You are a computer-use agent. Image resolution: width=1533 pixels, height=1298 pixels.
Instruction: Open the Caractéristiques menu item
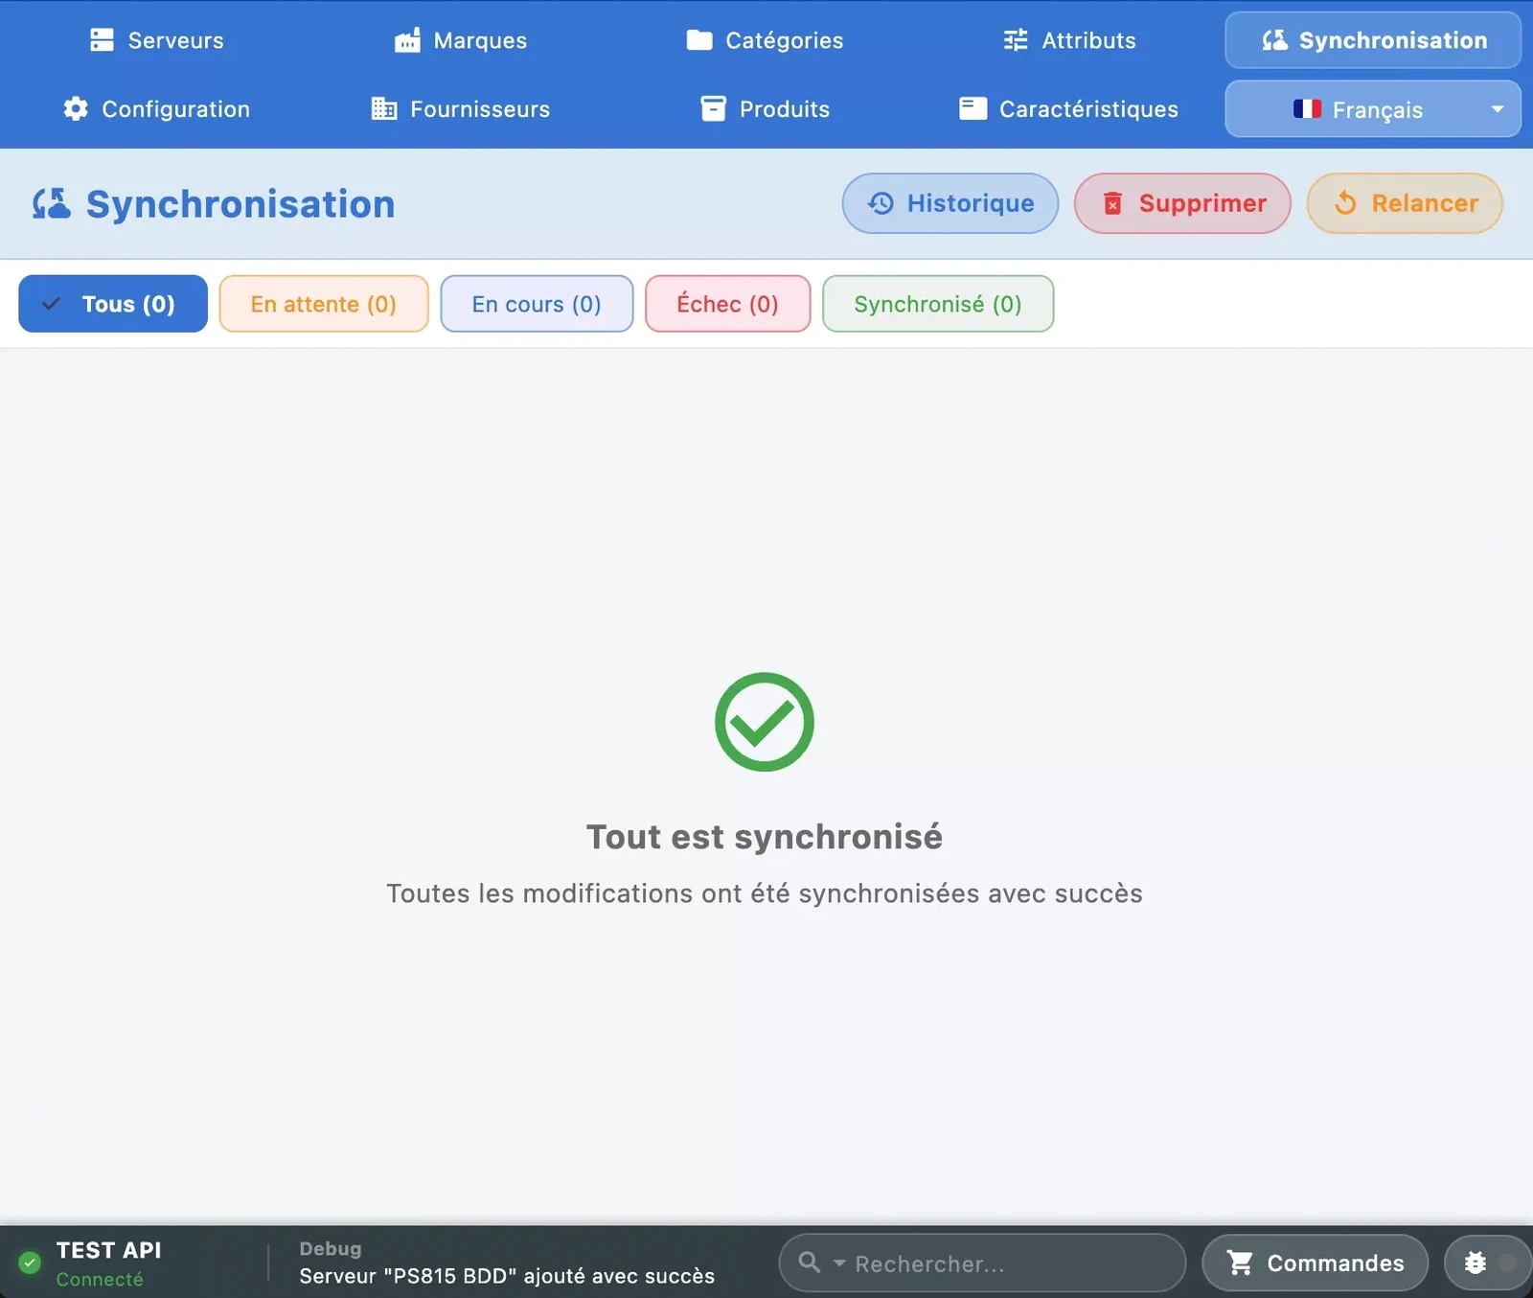tap(1088, 108)
